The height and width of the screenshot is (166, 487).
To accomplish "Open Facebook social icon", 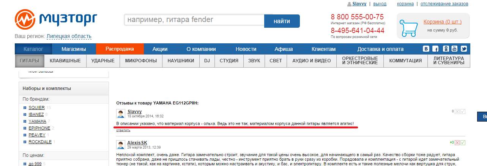I will [x=436, y=49].
